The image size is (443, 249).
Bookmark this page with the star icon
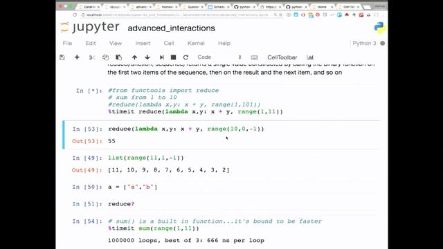tap(280, 15)
